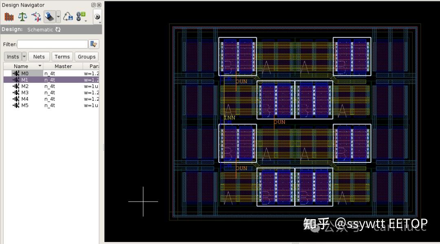This screenshot has height=244, width=440.
Task: Select instance M5 in the instance list
Action: click(x=25, y=105)
